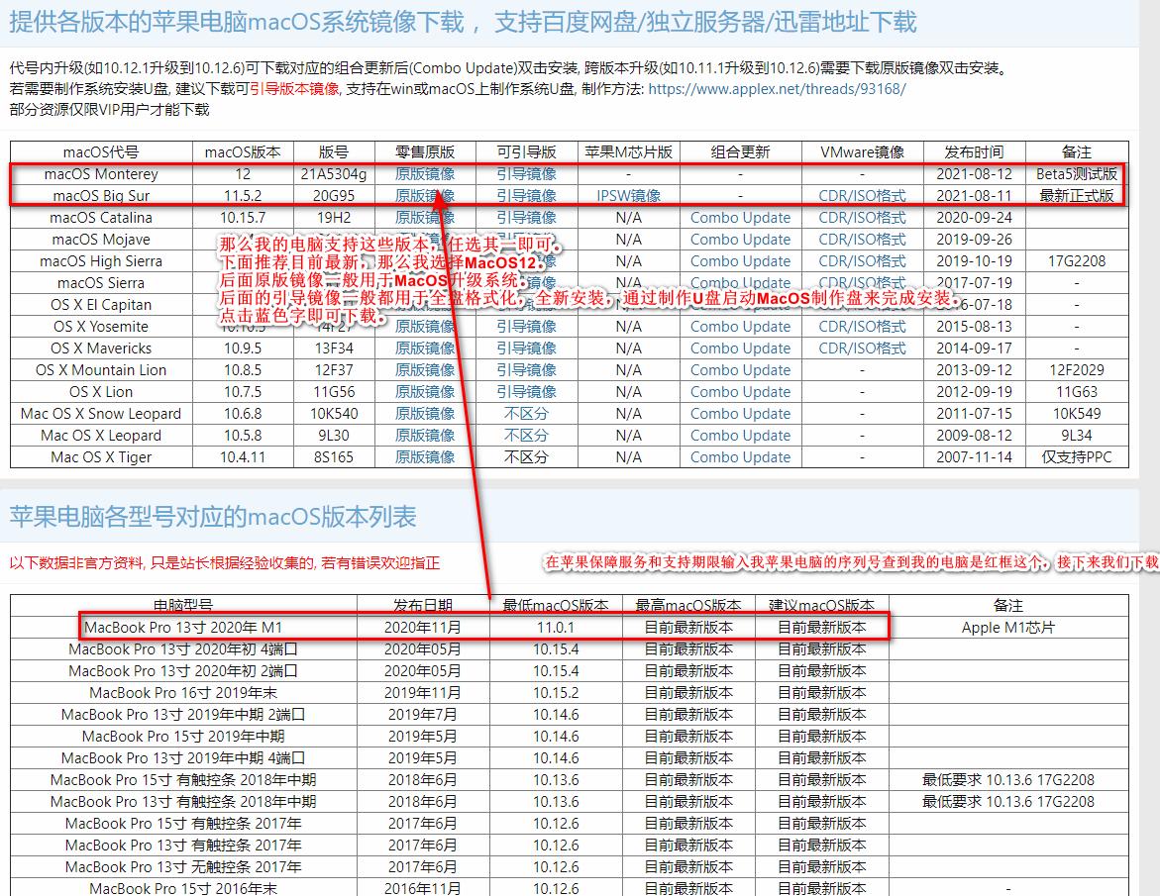This screenshot has height=896, width=1160.
Task: Download Combo Update for Mac OS X Tiger
Action: 740,456
